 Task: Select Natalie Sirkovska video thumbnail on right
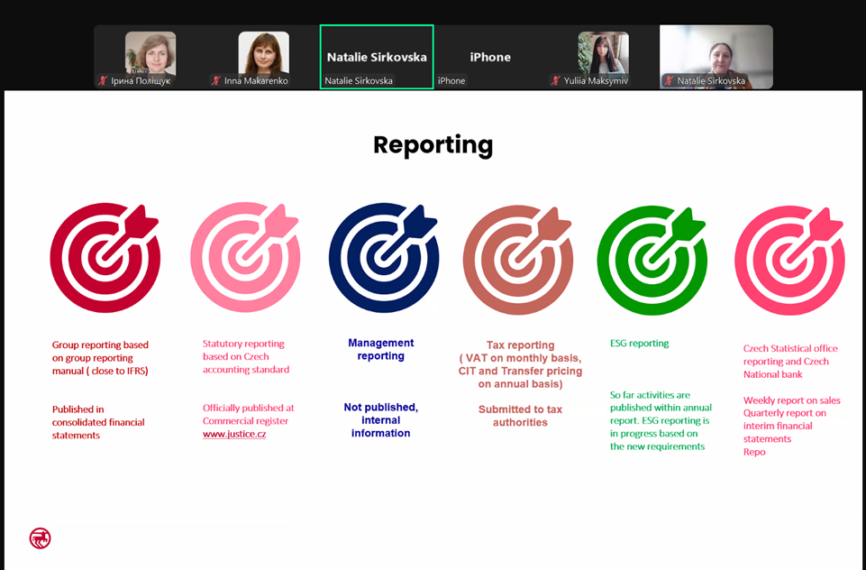click(716, 57)
